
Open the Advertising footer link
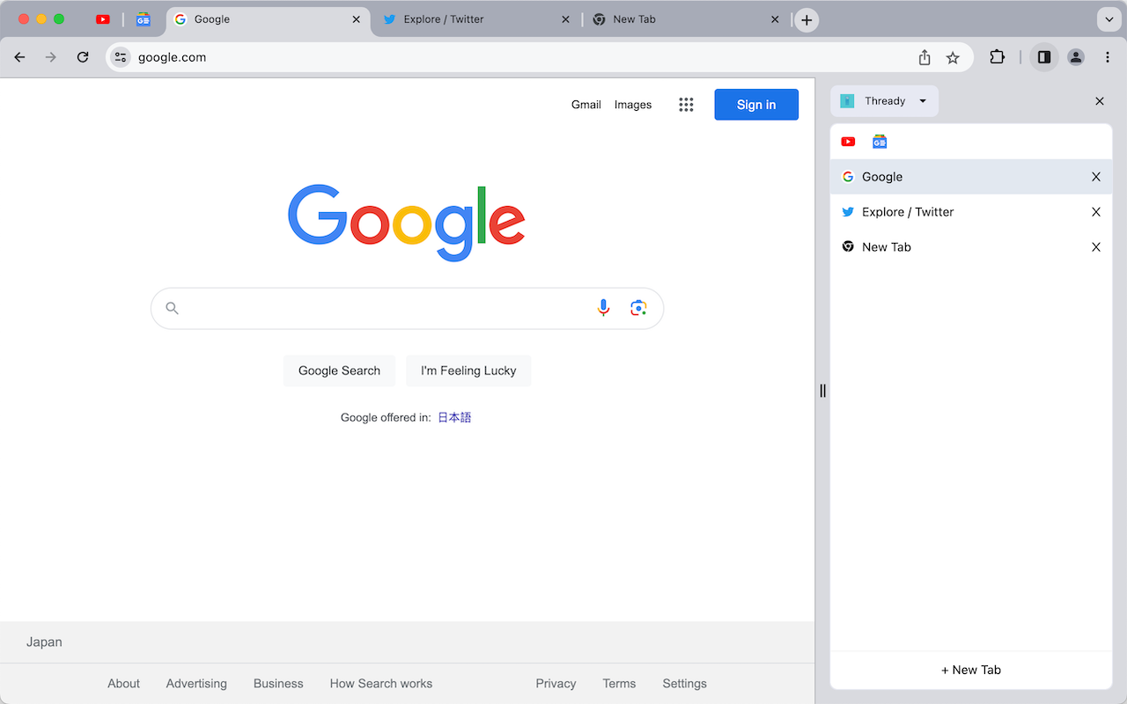click(196, 684)
